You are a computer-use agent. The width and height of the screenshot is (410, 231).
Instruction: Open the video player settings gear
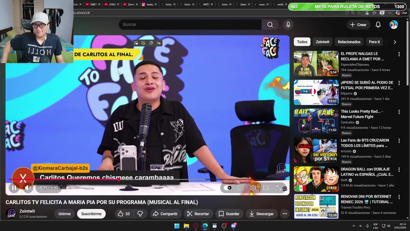(x=253, y=188)
